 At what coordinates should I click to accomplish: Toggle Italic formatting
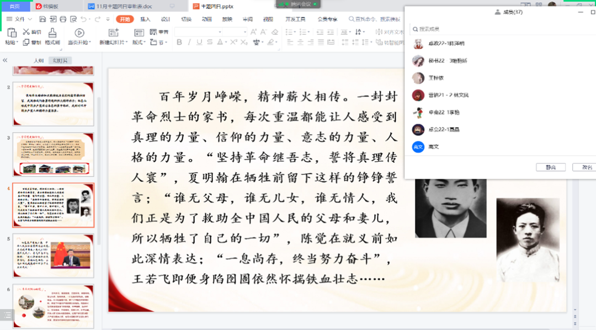(x=189, y=42)
